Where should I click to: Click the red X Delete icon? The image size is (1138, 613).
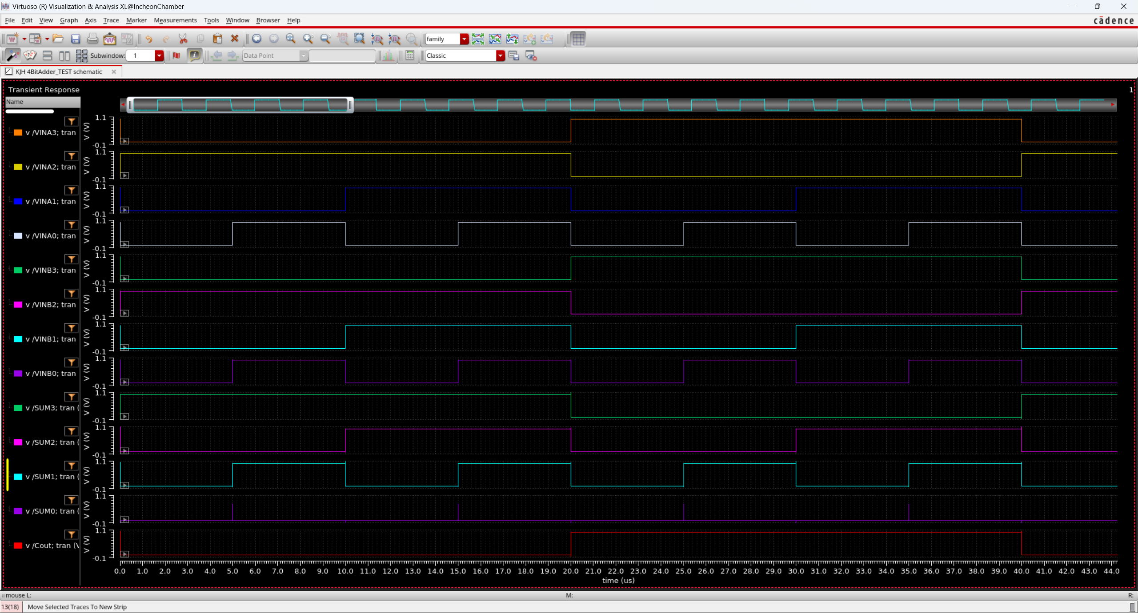tap(235, 39)
